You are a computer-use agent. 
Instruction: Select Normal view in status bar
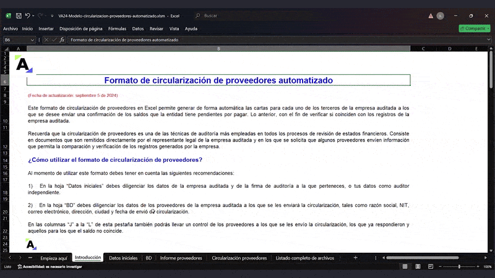tap(403, 266)
